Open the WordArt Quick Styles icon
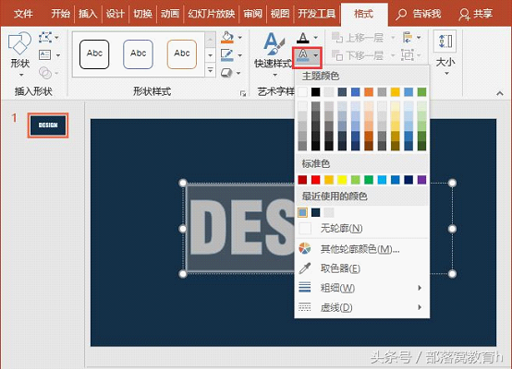Viewport: 512px width, 369px height. [x=274, y=43]
